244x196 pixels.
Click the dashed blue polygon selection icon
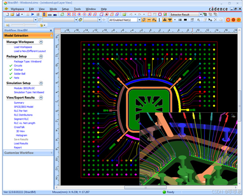click(101, 14)
